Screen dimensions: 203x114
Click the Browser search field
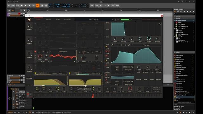pyautogui.click(x=184, y=14)
